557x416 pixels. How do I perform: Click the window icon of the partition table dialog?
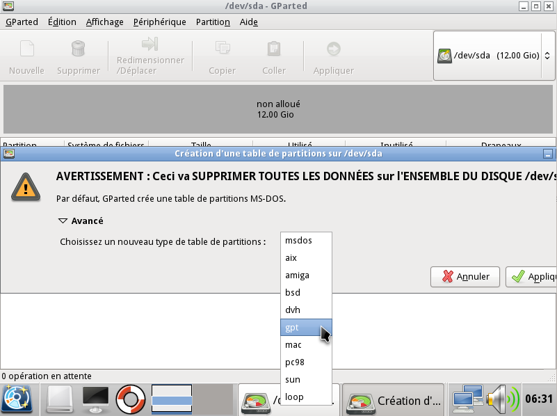coord(9,154)
